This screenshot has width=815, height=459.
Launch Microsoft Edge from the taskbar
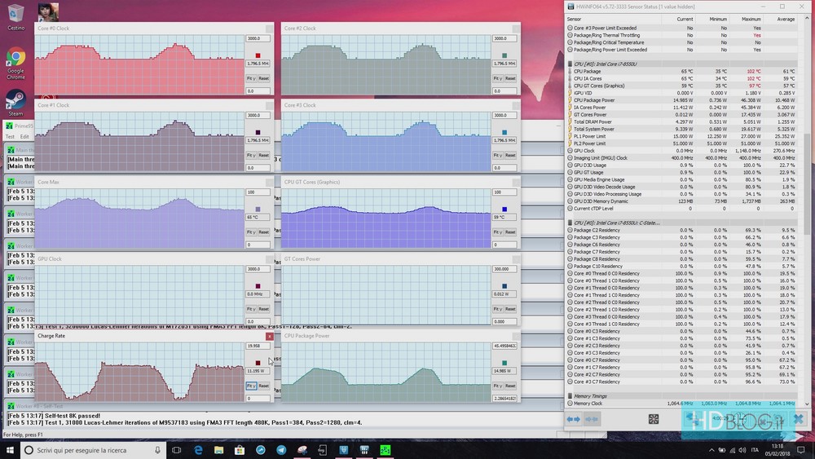coord(198,450)
